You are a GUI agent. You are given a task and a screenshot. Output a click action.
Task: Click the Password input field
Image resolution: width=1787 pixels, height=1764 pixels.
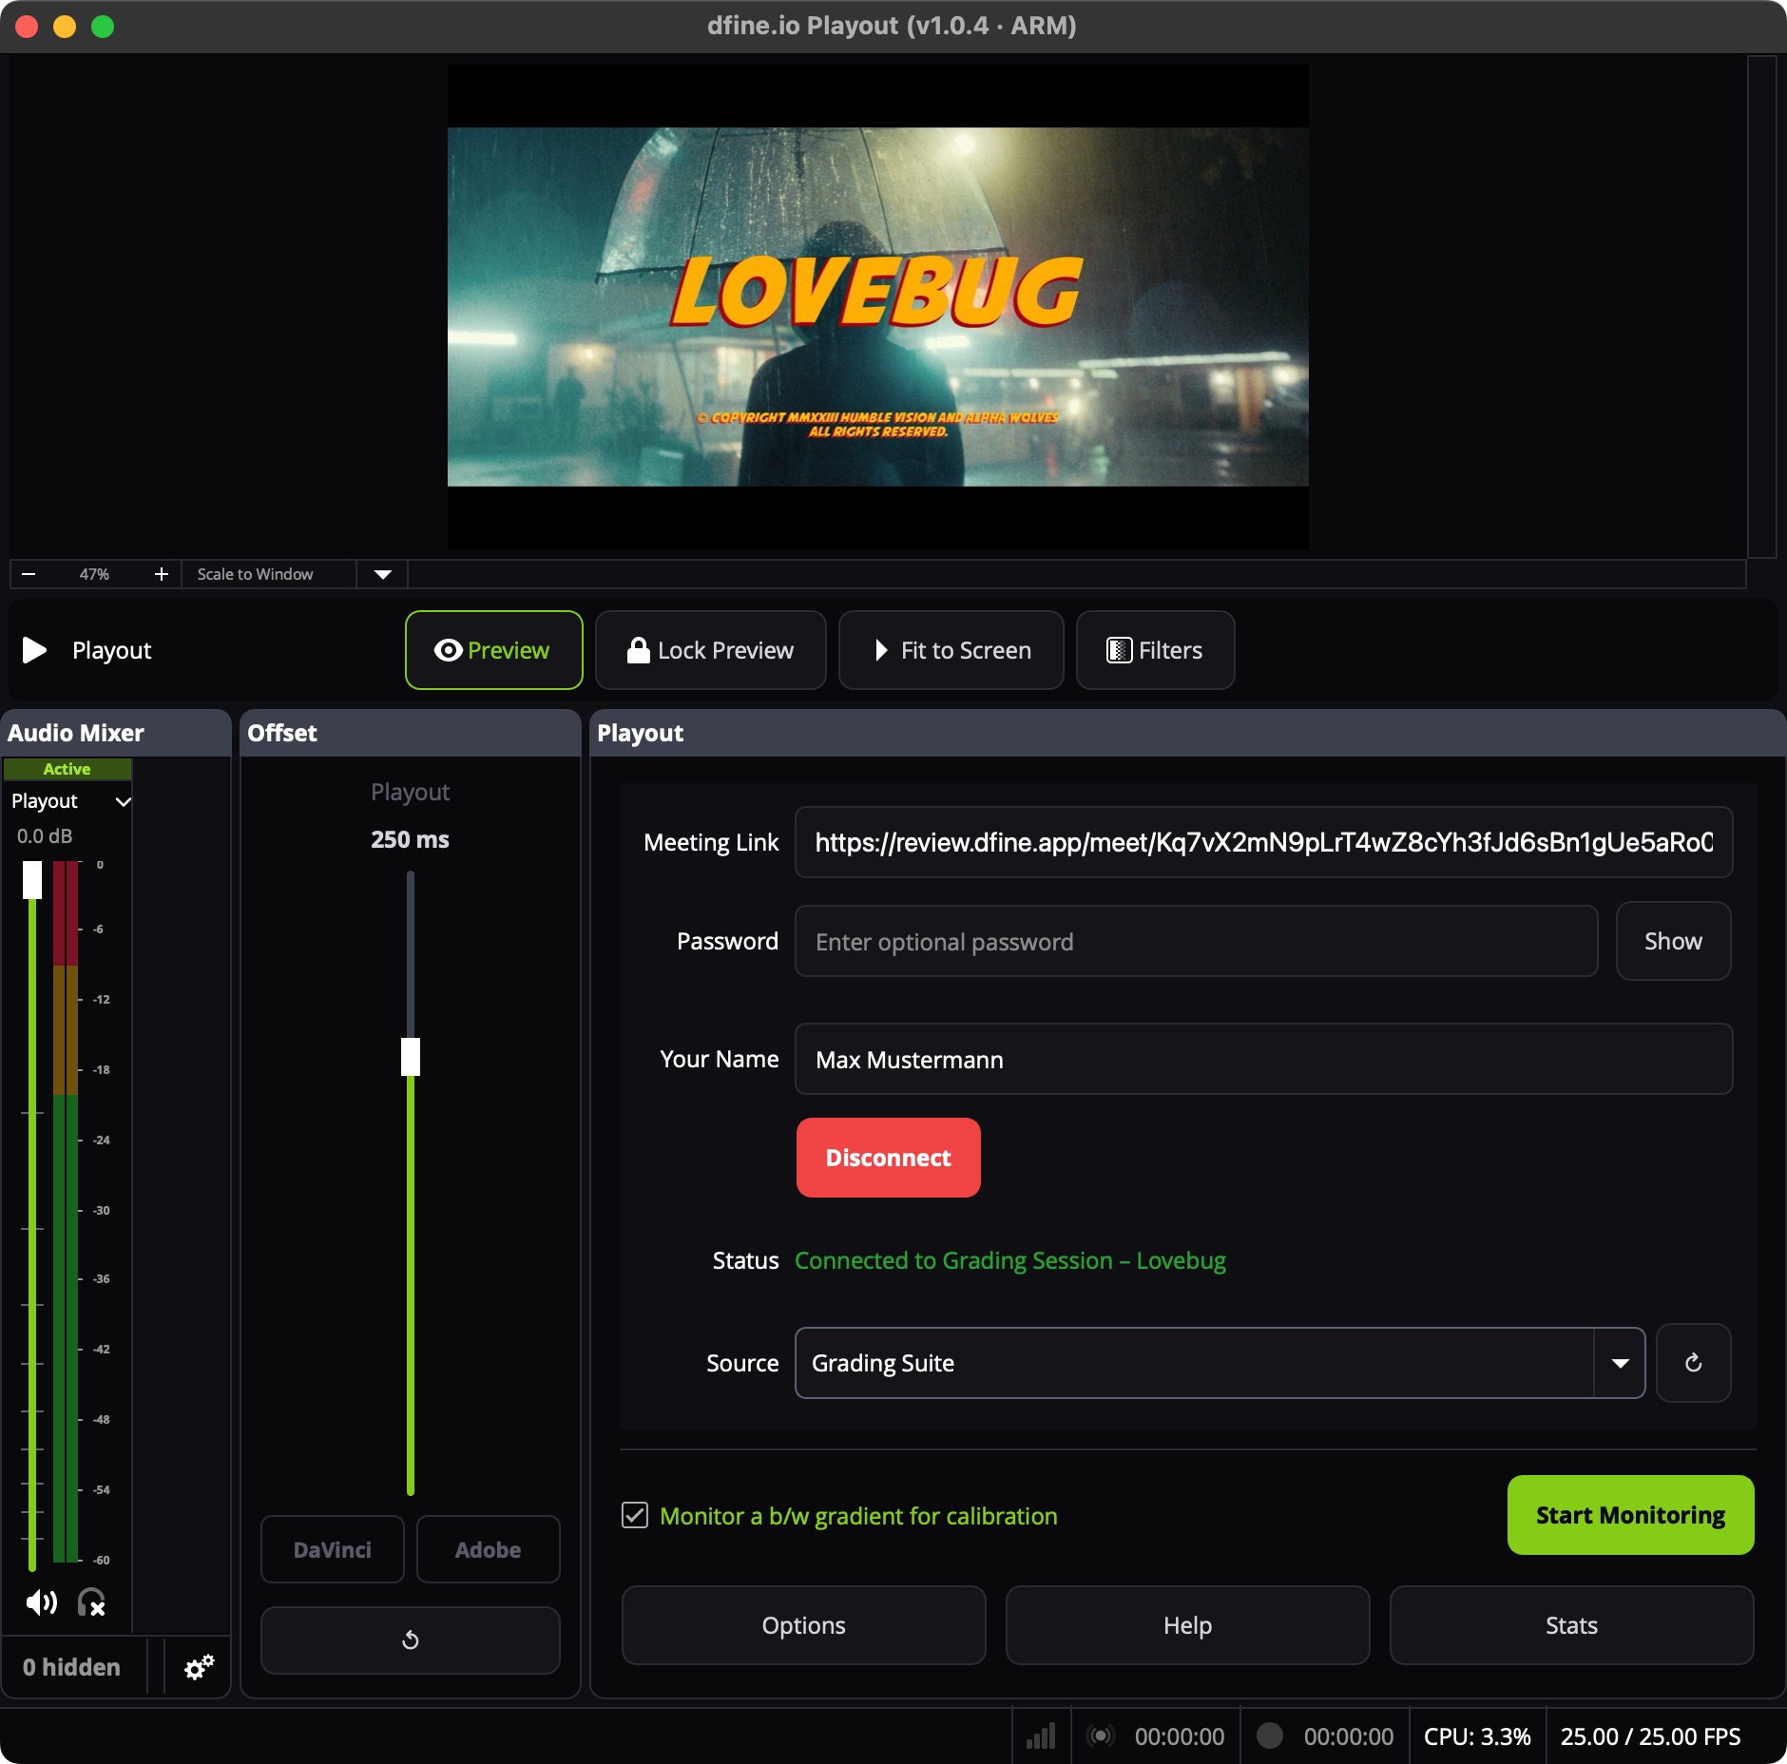click(x=1196, y=941)
